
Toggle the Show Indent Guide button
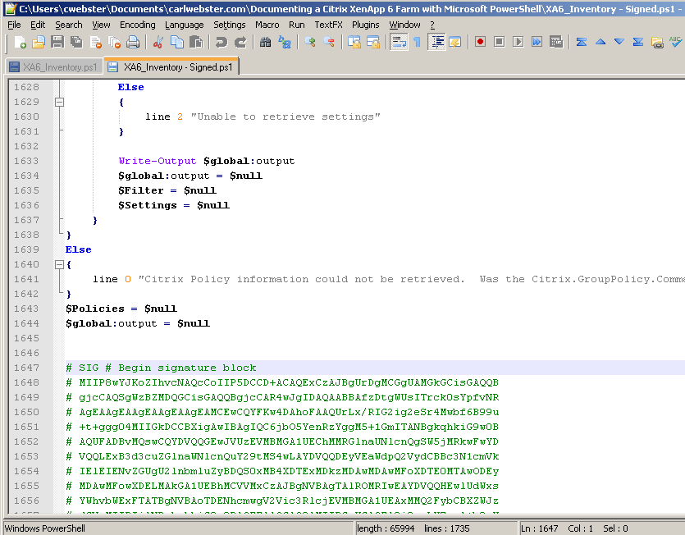[437, 42]
